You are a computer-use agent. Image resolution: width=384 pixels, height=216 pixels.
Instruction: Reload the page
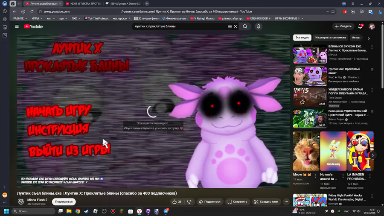coord(32,12)
